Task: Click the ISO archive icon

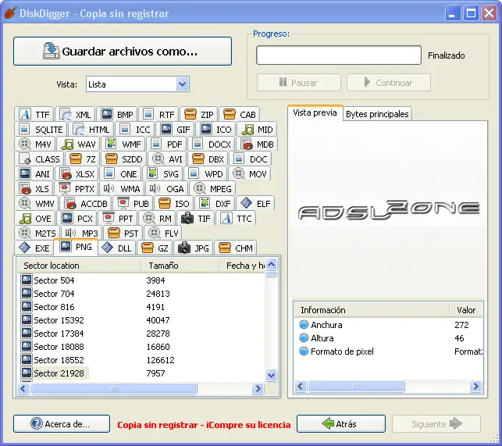Action: click(x=165, y=203)
